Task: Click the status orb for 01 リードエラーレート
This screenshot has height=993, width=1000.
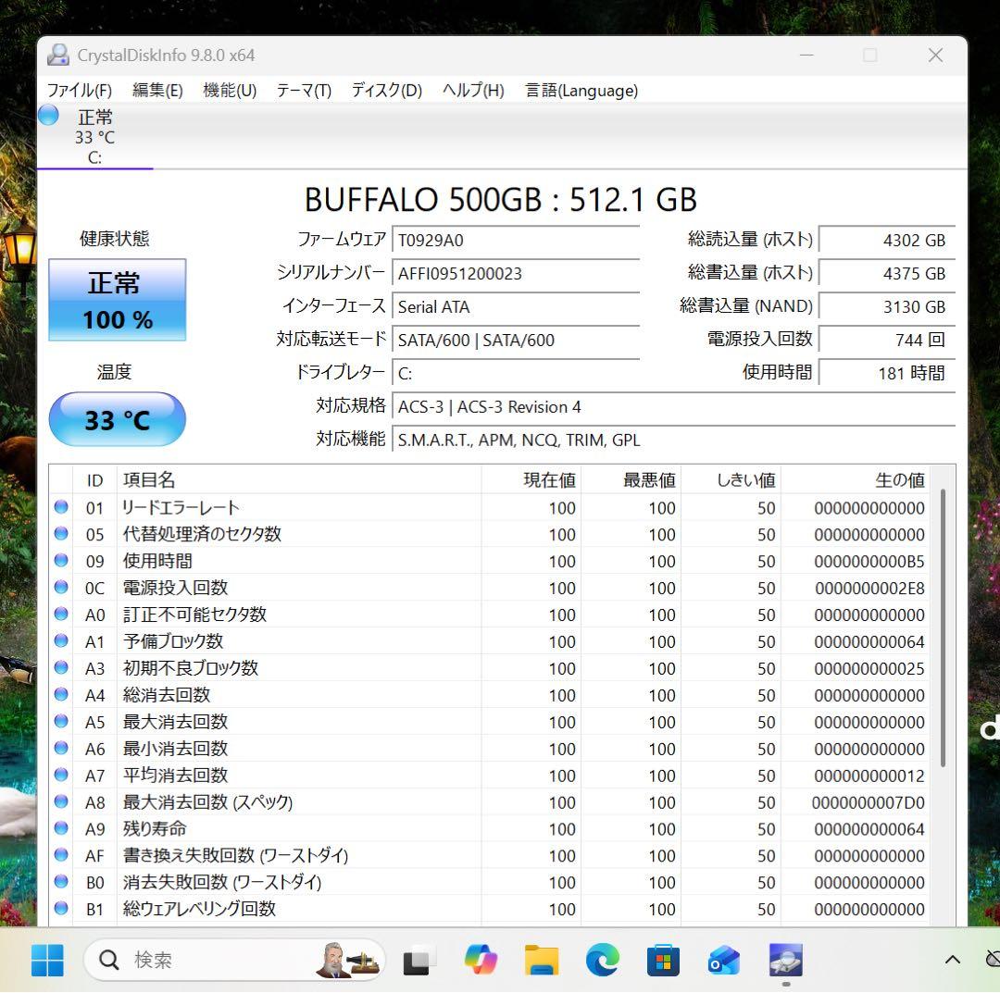Action: click(x=61, y=507)
